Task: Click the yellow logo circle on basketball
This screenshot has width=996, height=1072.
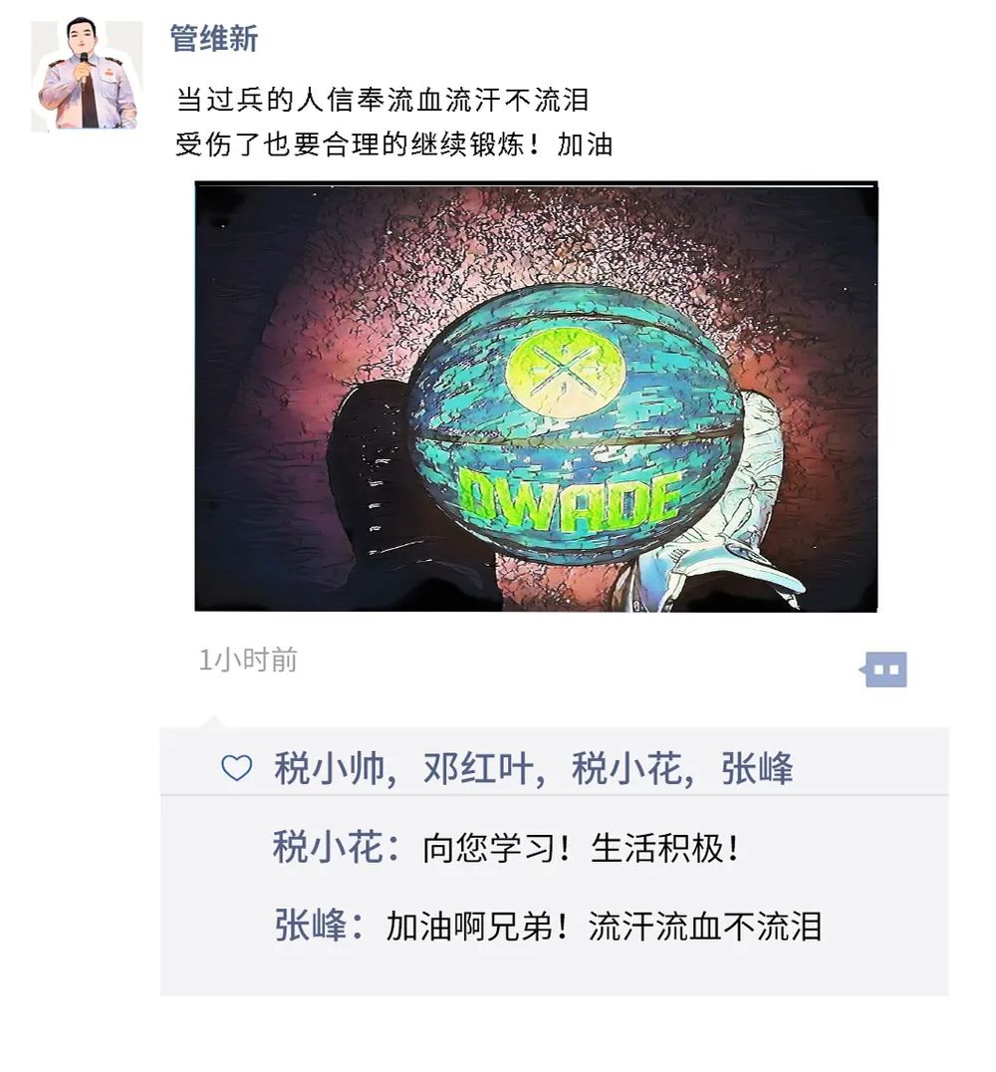Action: pyautogui.click(x=565, y=372)
